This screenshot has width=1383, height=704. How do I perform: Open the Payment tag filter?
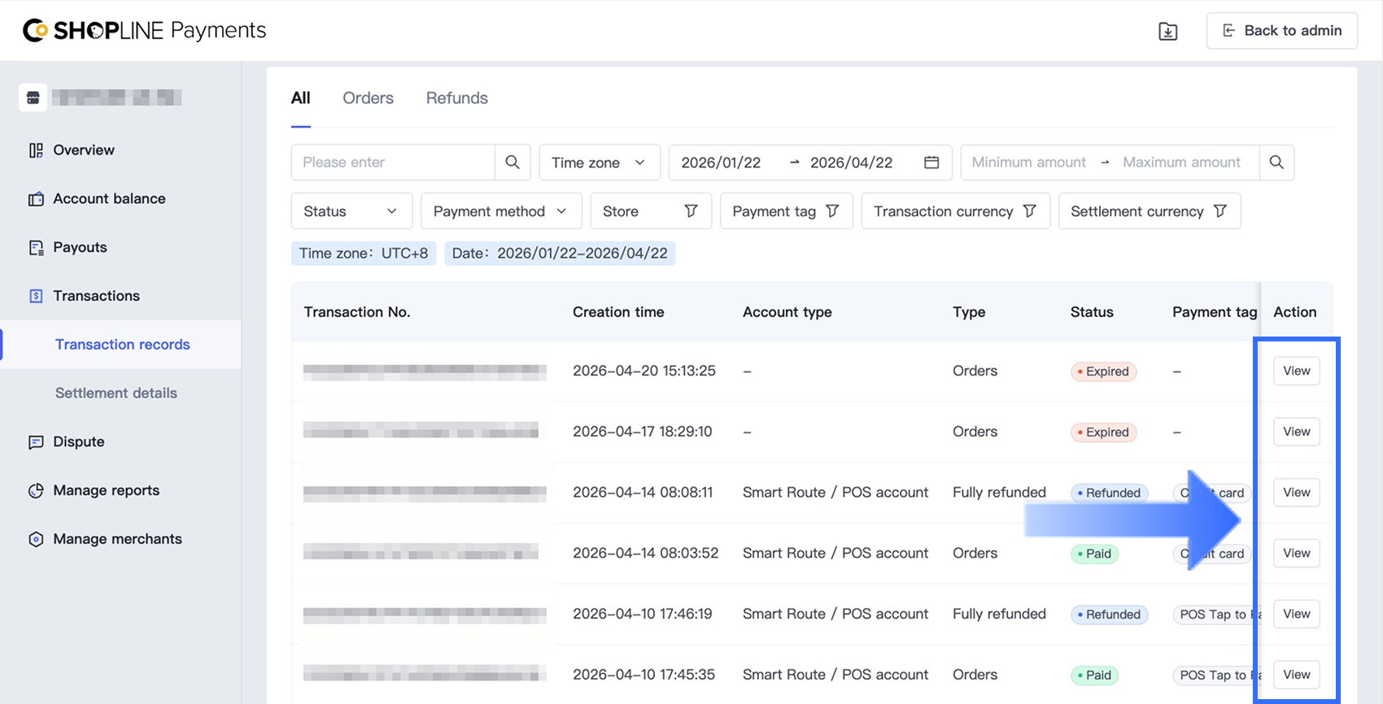[786, 211]
